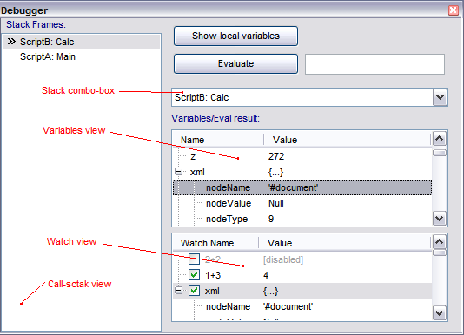Select the nodeValue row in Variables view
The width and height of the screenshot is (464, 335).
302,203
